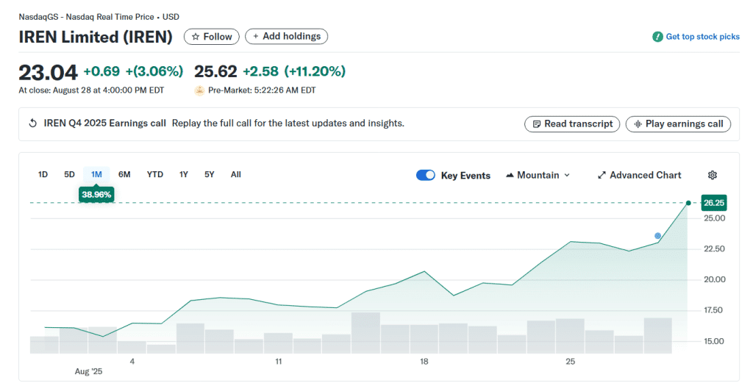Switch to the 5D time range
753x383 pixels.
coord(69,174)
